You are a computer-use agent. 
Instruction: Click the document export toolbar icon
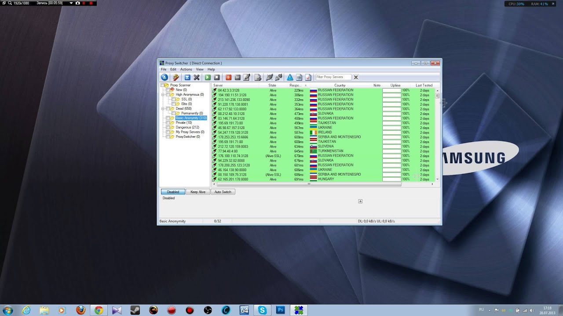coord(258,77)
